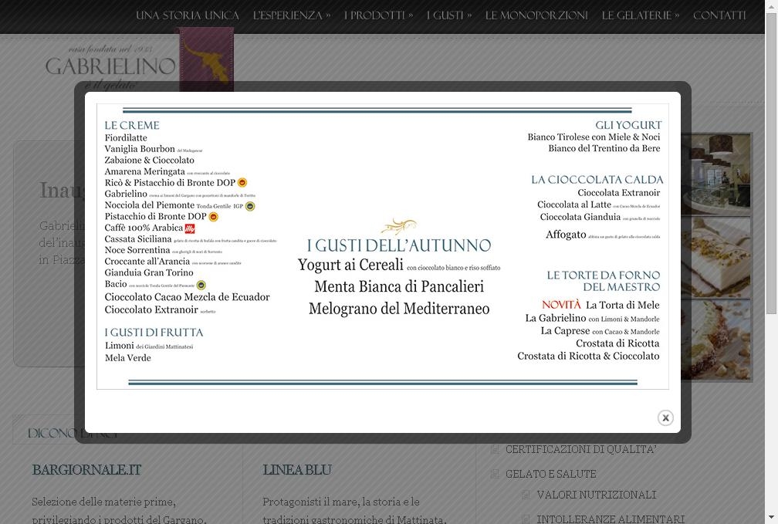This screenshot has height=524, width=778.
Task: Open CERTIFICAZIONI DI QUALITA' link
Action: click(581, 450)
